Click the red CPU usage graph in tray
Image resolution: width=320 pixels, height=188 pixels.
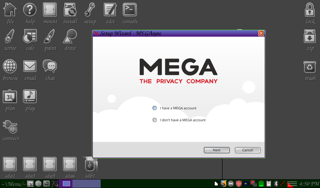point(292,184)
